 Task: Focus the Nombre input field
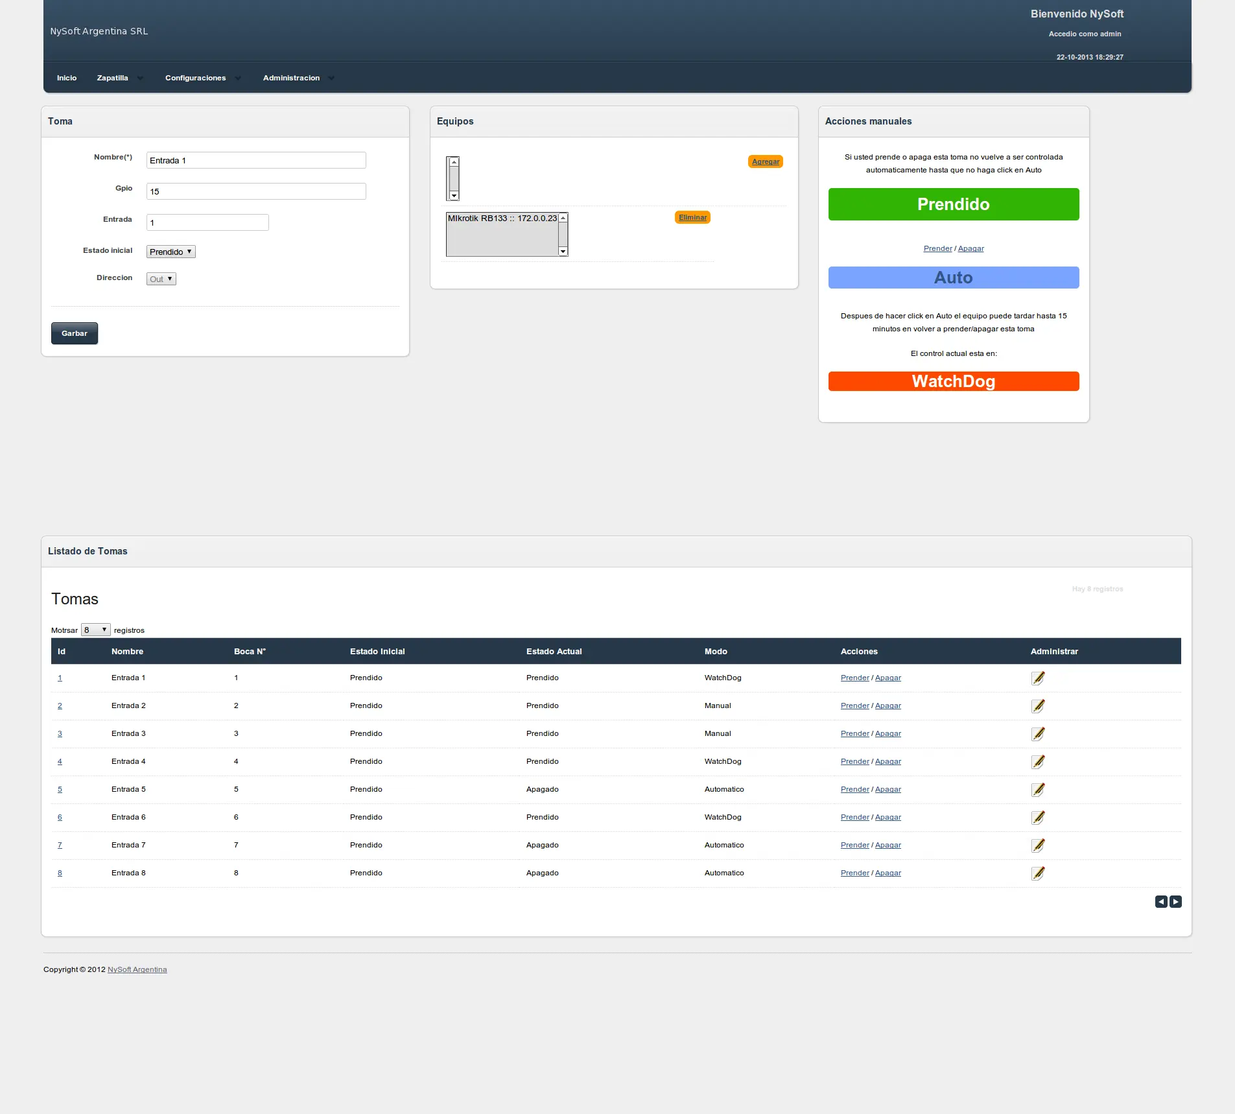pos(256,160)
